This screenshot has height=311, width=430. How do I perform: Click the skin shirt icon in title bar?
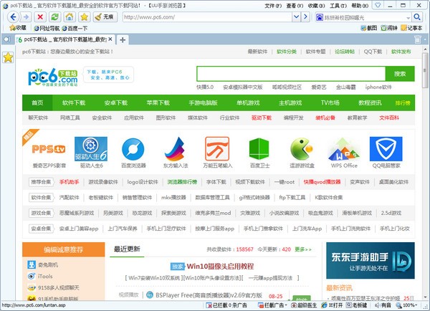[x=378, y=5]
